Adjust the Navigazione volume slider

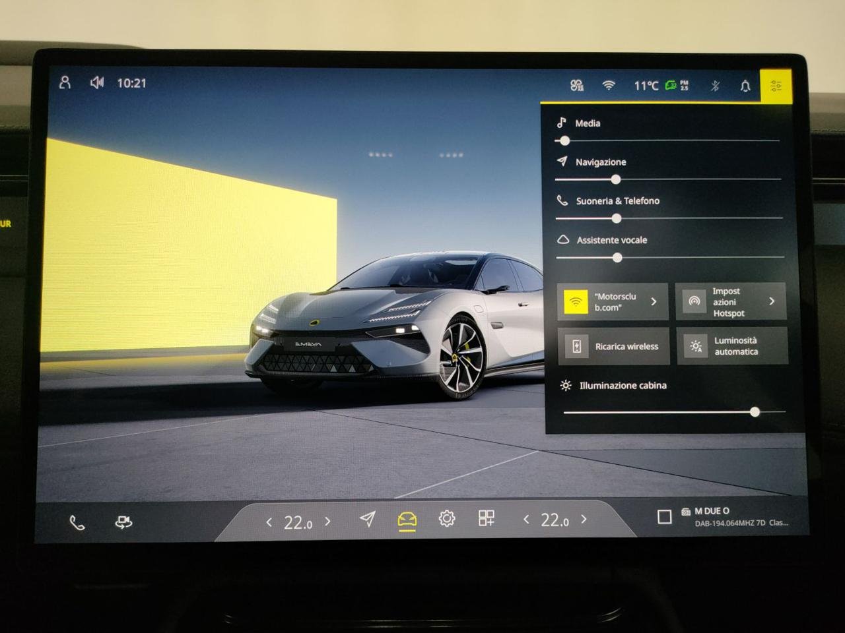tap(668, 179)
